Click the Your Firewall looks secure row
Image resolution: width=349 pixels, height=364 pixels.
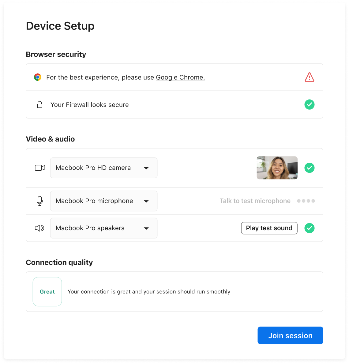(x=90, y=105)
